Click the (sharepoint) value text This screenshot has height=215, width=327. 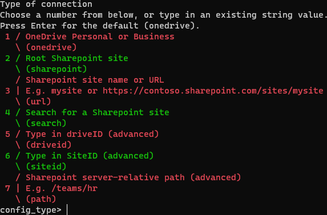point(56,69)
